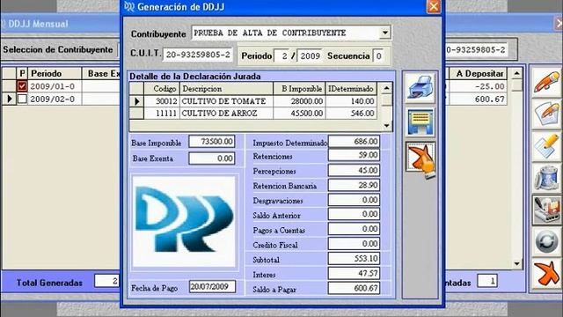This screenshot has height=317, width=563.
Task: Click the Fecha de Pago field 20/07/2009
Action: coord(212,287)
